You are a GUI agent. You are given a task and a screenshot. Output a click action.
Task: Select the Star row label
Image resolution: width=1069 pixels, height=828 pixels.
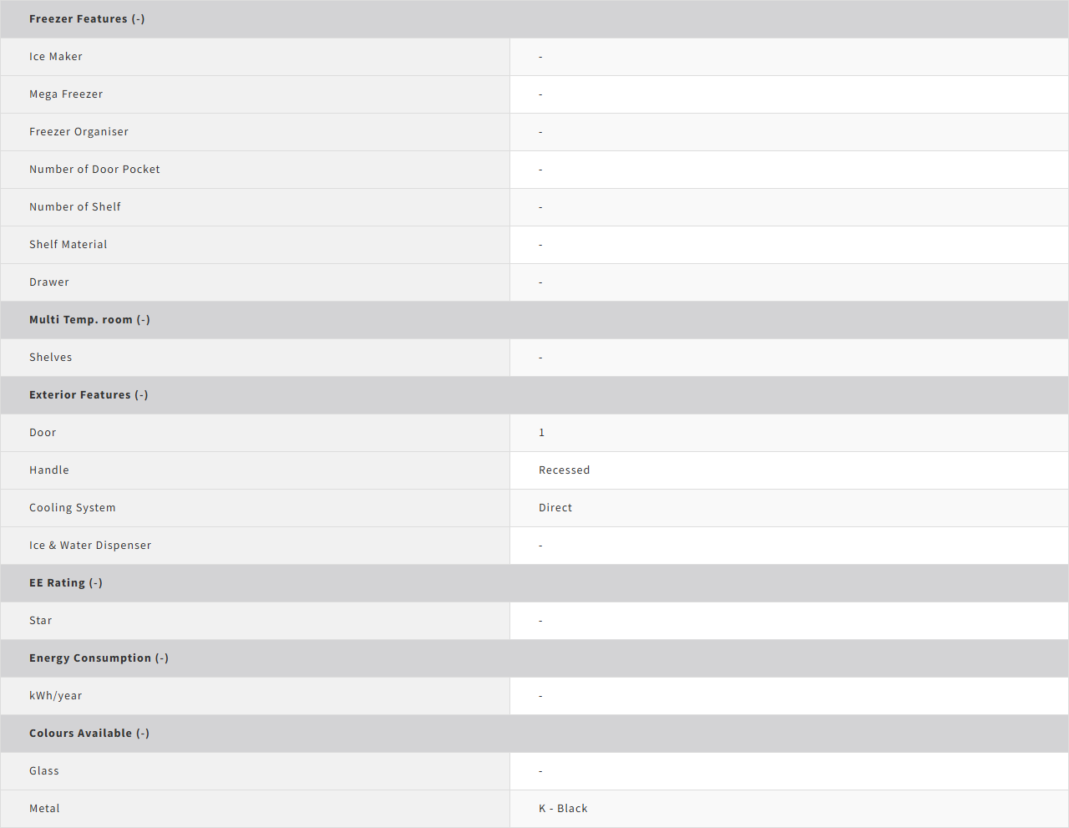pos(41,621)
